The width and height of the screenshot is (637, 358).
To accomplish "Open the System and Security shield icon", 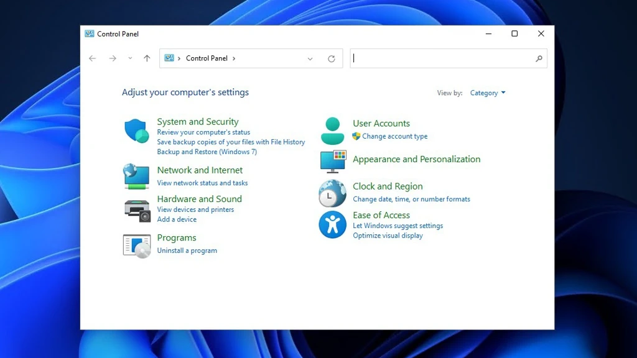I will pos(136,131).
